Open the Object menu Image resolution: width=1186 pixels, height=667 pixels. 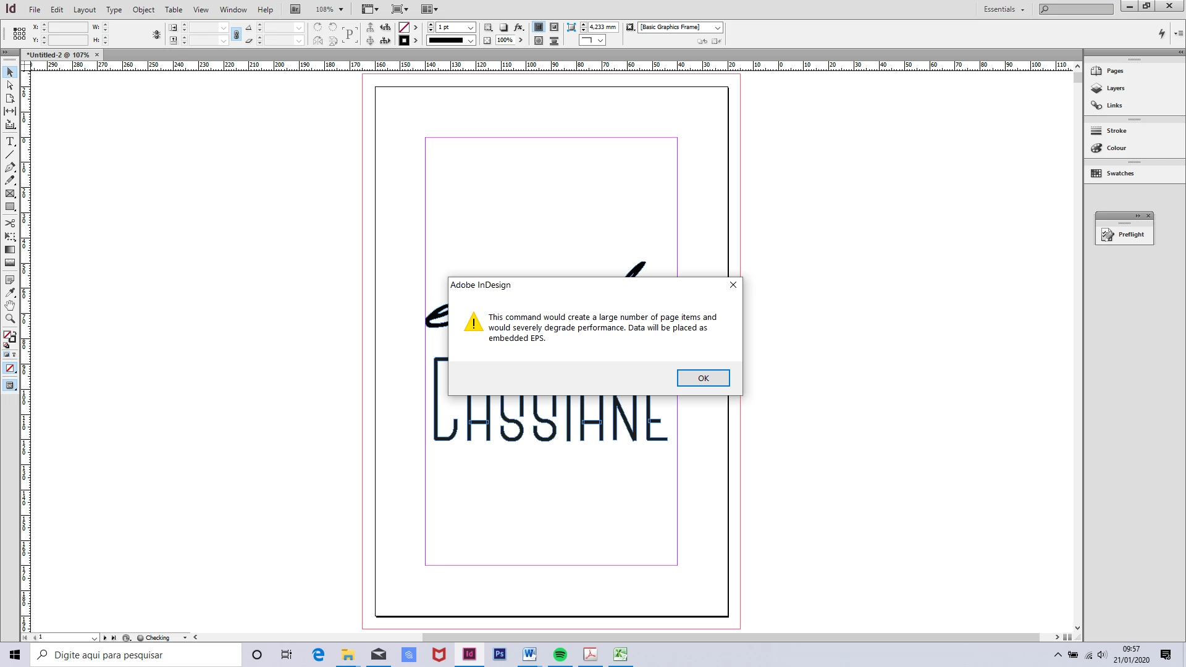(x=143, y=9)
